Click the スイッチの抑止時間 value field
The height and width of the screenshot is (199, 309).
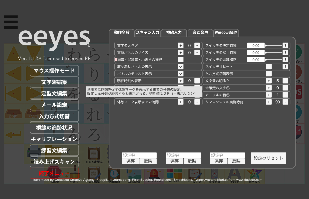point(256,52)
